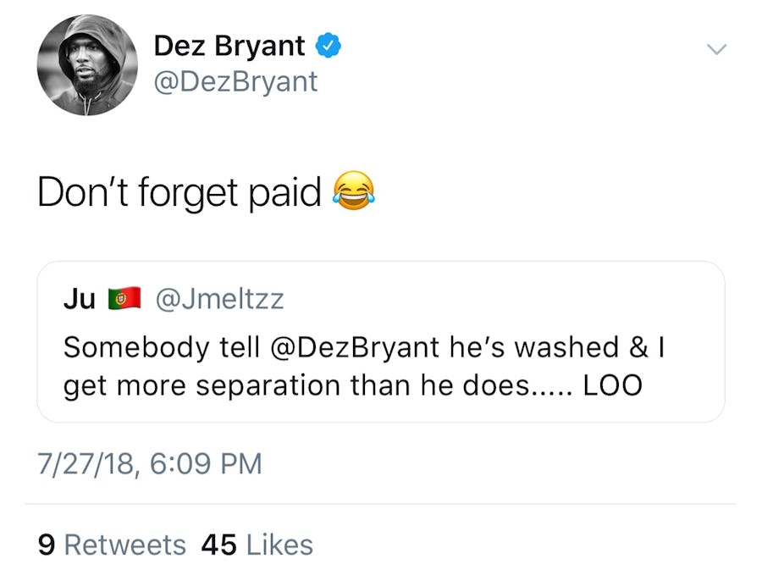The height and width of the screenshot is (581, 762).
Task: Click Dez Bryant's profile picture
Action: [87, 65]
